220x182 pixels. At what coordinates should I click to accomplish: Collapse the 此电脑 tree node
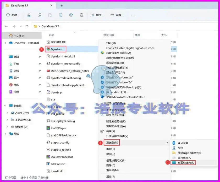point(5,106)
